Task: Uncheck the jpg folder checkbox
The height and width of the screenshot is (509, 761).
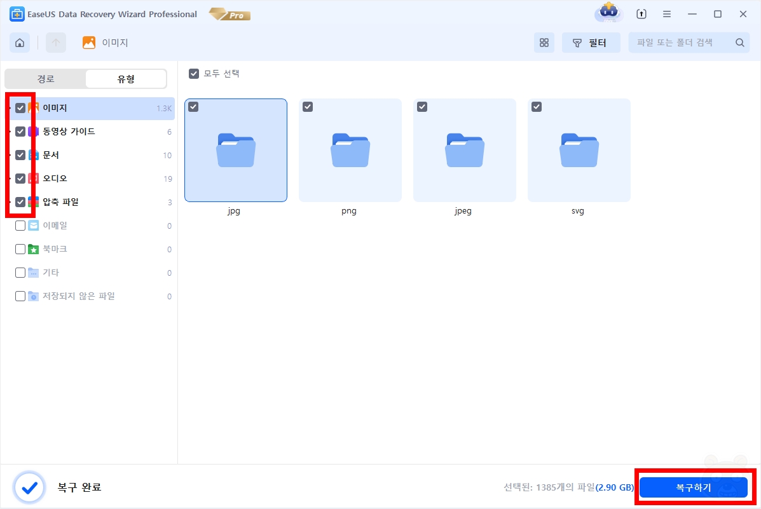Action: [x=193, y=107]
